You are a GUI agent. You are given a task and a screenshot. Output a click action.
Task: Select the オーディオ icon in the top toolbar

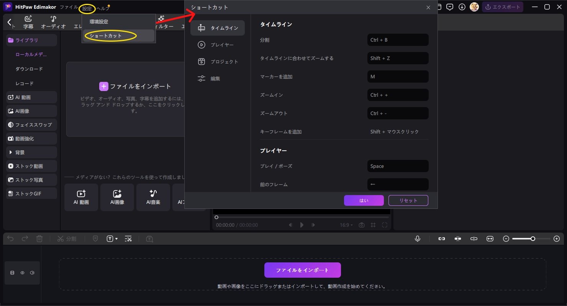point(54,22)
